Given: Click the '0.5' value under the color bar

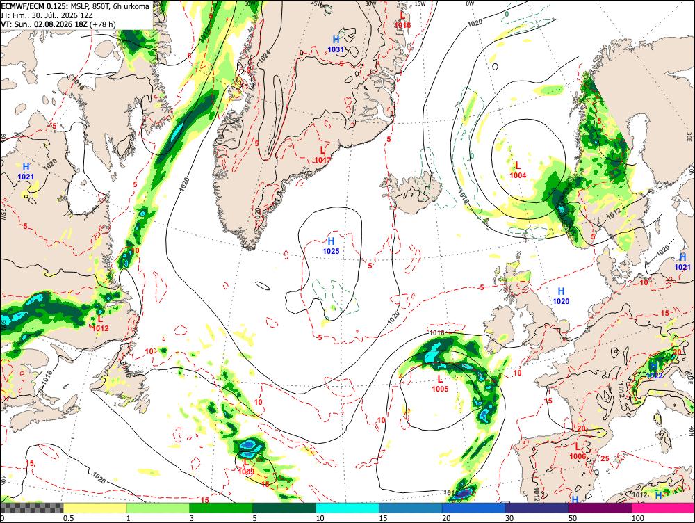Looking at the screenshot, I should pyautogui.click(x=68, y=518).
